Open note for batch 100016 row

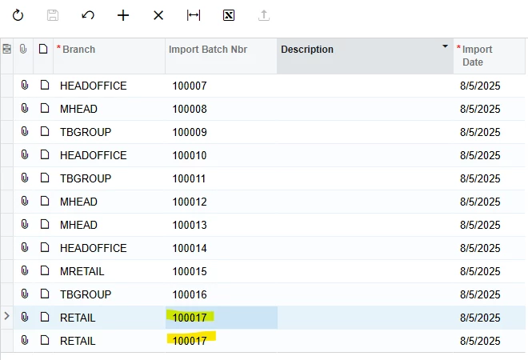[45, 294]
